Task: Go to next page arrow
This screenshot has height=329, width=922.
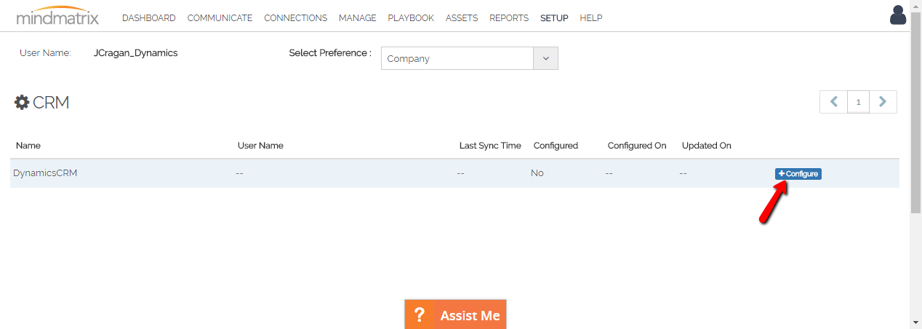Action: coord(883,102)
